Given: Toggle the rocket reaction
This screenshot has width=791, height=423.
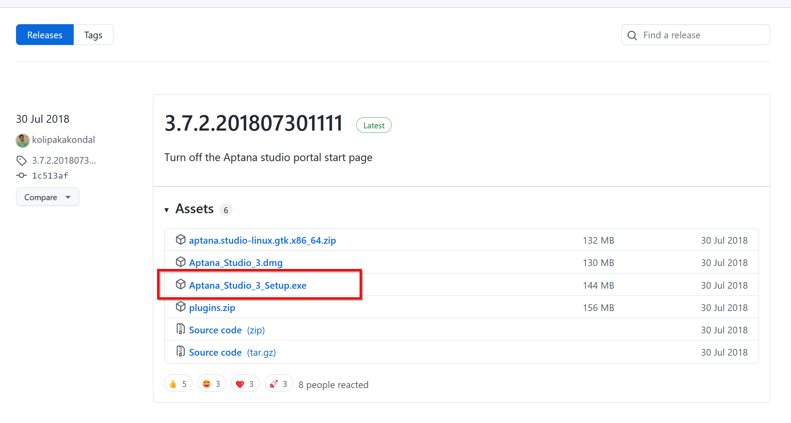Looking at the screenshot, I should pos(279,384).
